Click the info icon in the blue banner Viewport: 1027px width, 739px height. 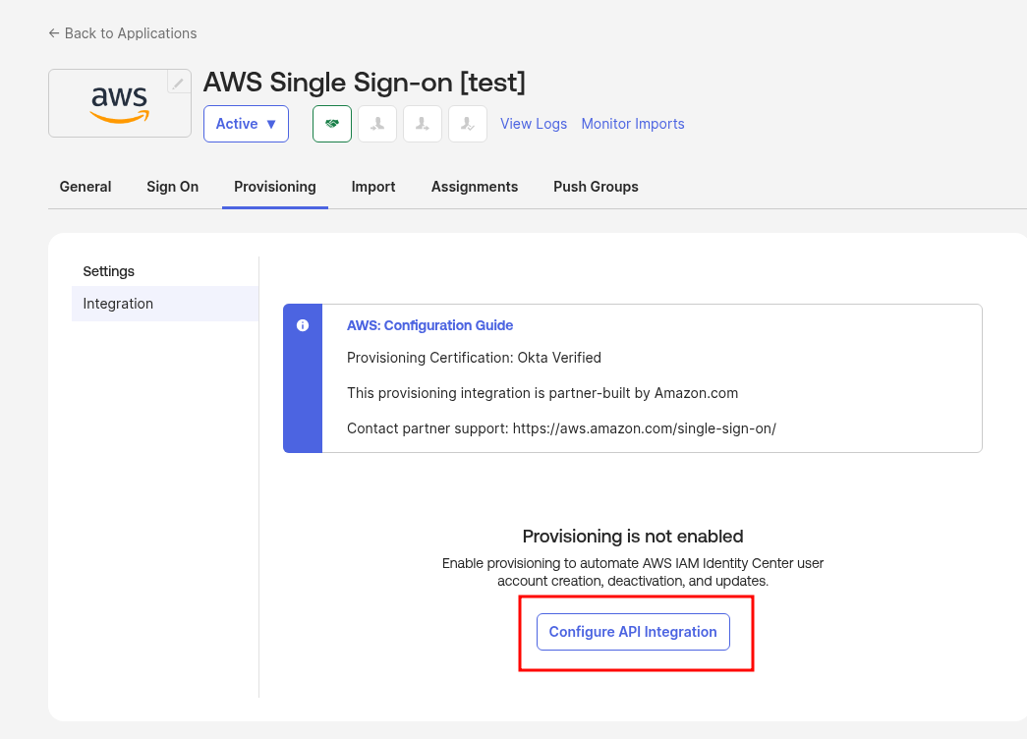303,325
